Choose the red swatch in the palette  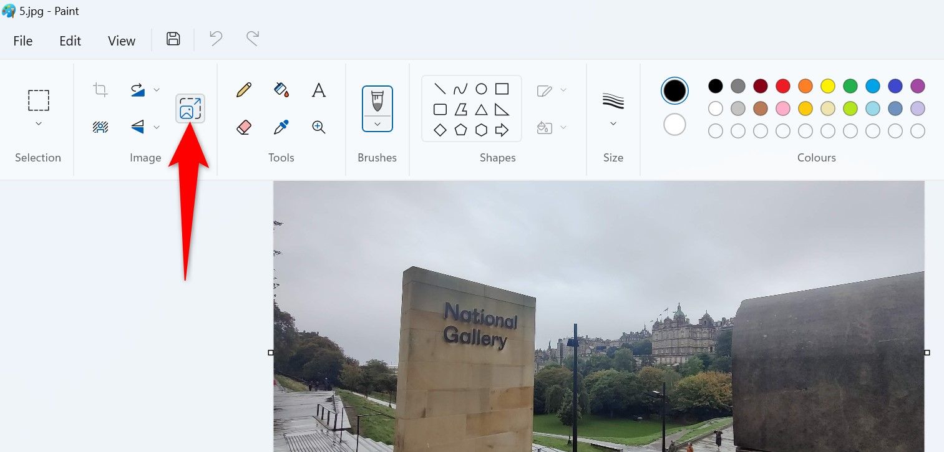(x=783, y=86)
